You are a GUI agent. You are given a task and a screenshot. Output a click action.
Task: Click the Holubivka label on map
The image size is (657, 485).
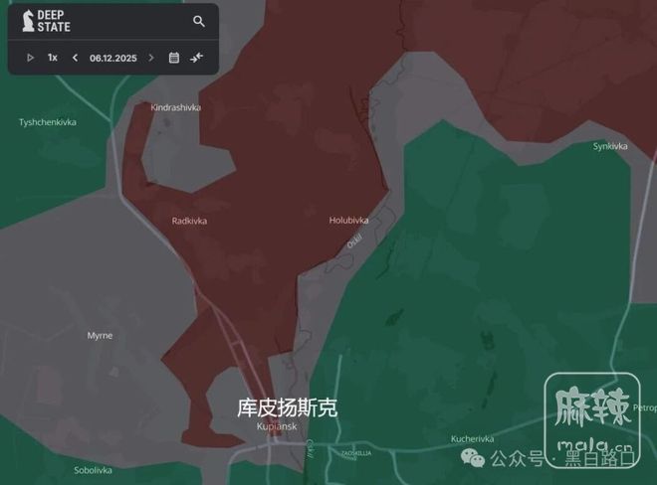pyautogui.click(x=348, y=220)
